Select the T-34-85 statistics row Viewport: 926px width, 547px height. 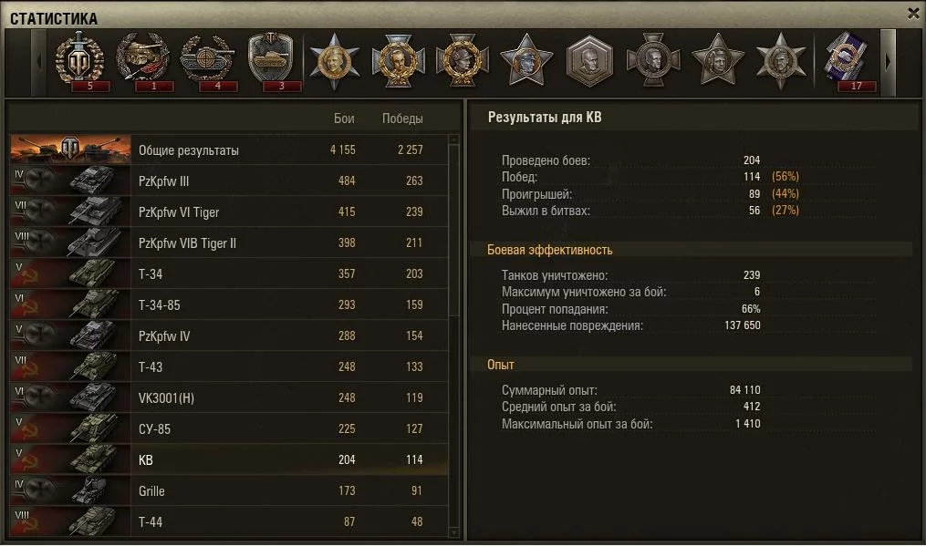pyautogui.click(x=229, y=304)
